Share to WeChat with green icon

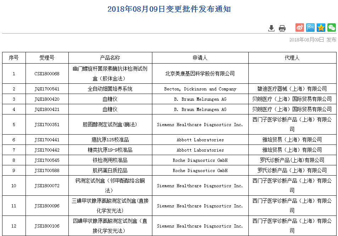click(331, 28)
